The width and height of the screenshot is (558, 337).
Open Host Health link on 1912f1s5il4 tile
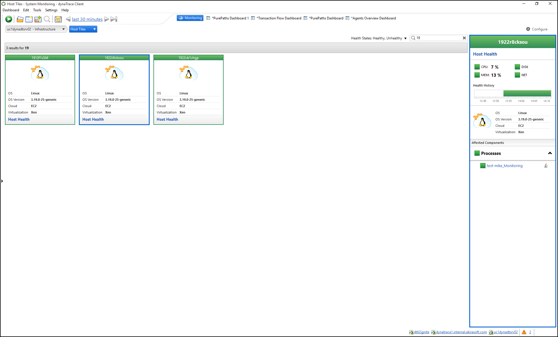click(x=19, y=119)
